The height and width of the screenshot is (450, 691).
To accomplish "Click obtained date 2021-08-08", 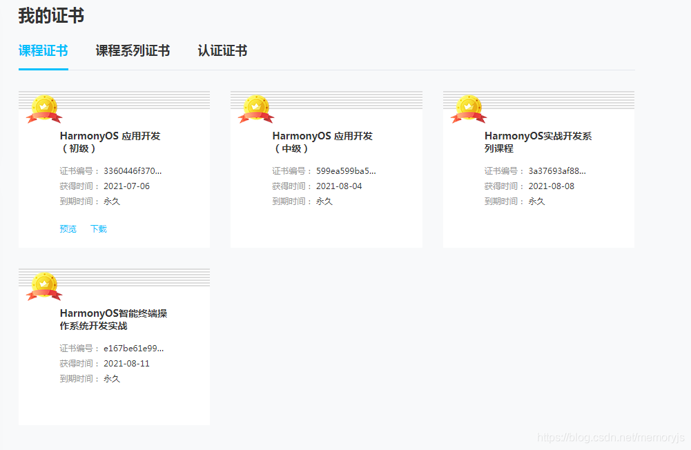I will 552,186.
